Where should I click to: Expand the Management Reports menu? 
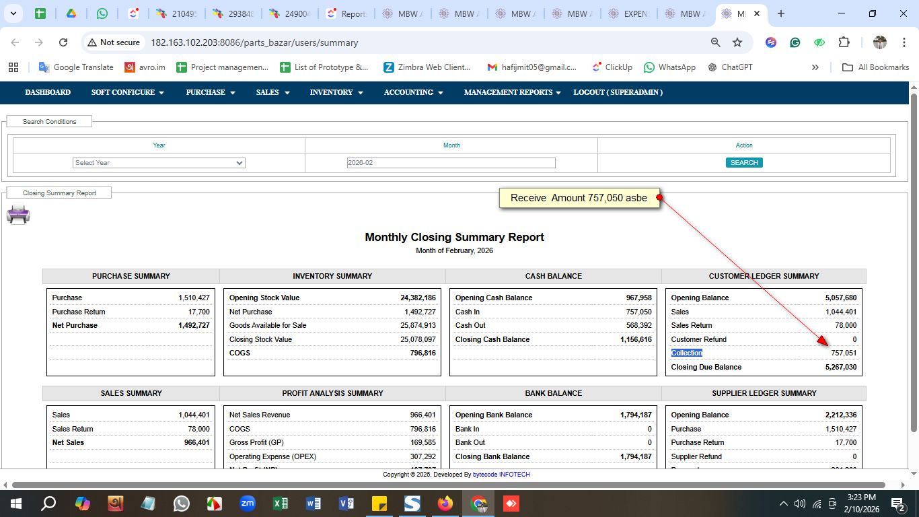tap(512, 92)
